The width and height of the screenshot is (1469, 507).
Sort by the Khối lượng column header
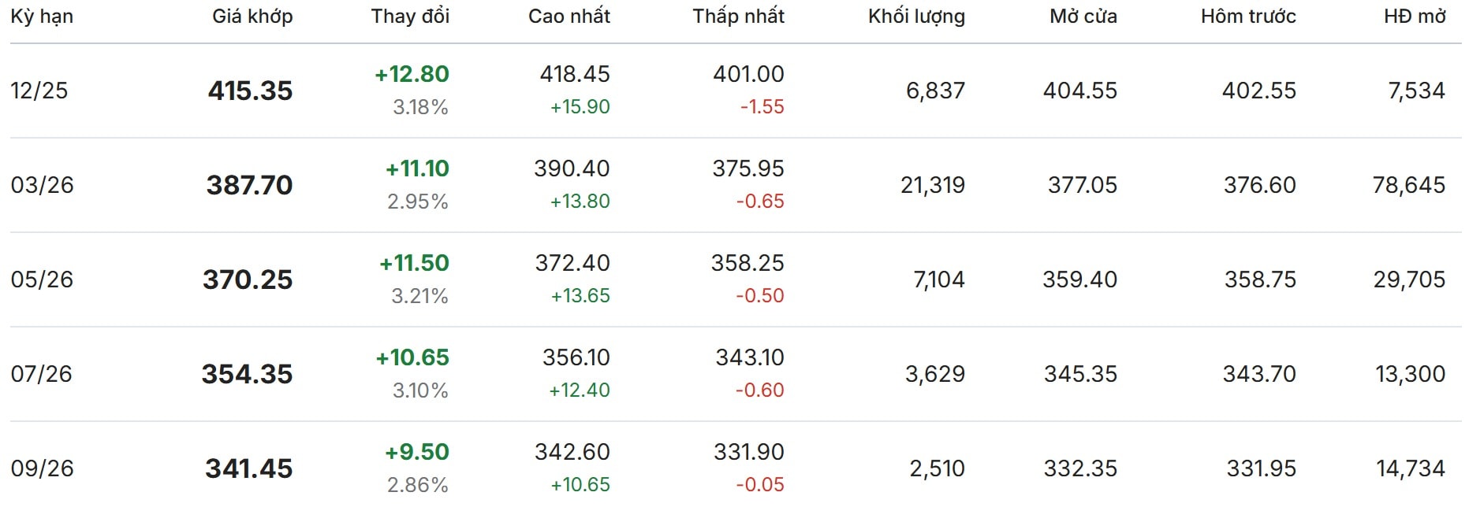[916, 17]
